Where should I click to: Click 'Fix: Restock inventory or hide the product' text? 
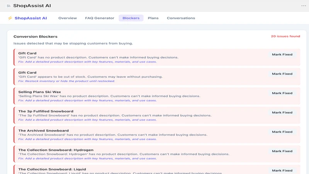coord(66,81)
